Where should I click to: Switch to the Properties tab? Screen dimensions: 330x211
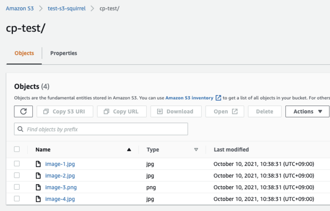[64, 53]
